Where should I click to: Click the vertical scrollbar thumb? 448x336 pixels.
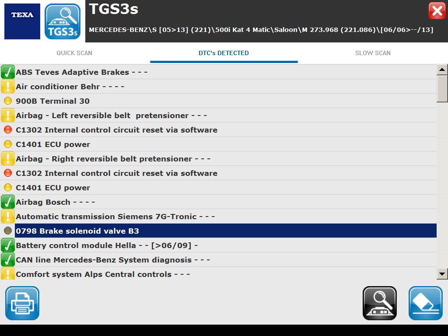click(442, 88)
